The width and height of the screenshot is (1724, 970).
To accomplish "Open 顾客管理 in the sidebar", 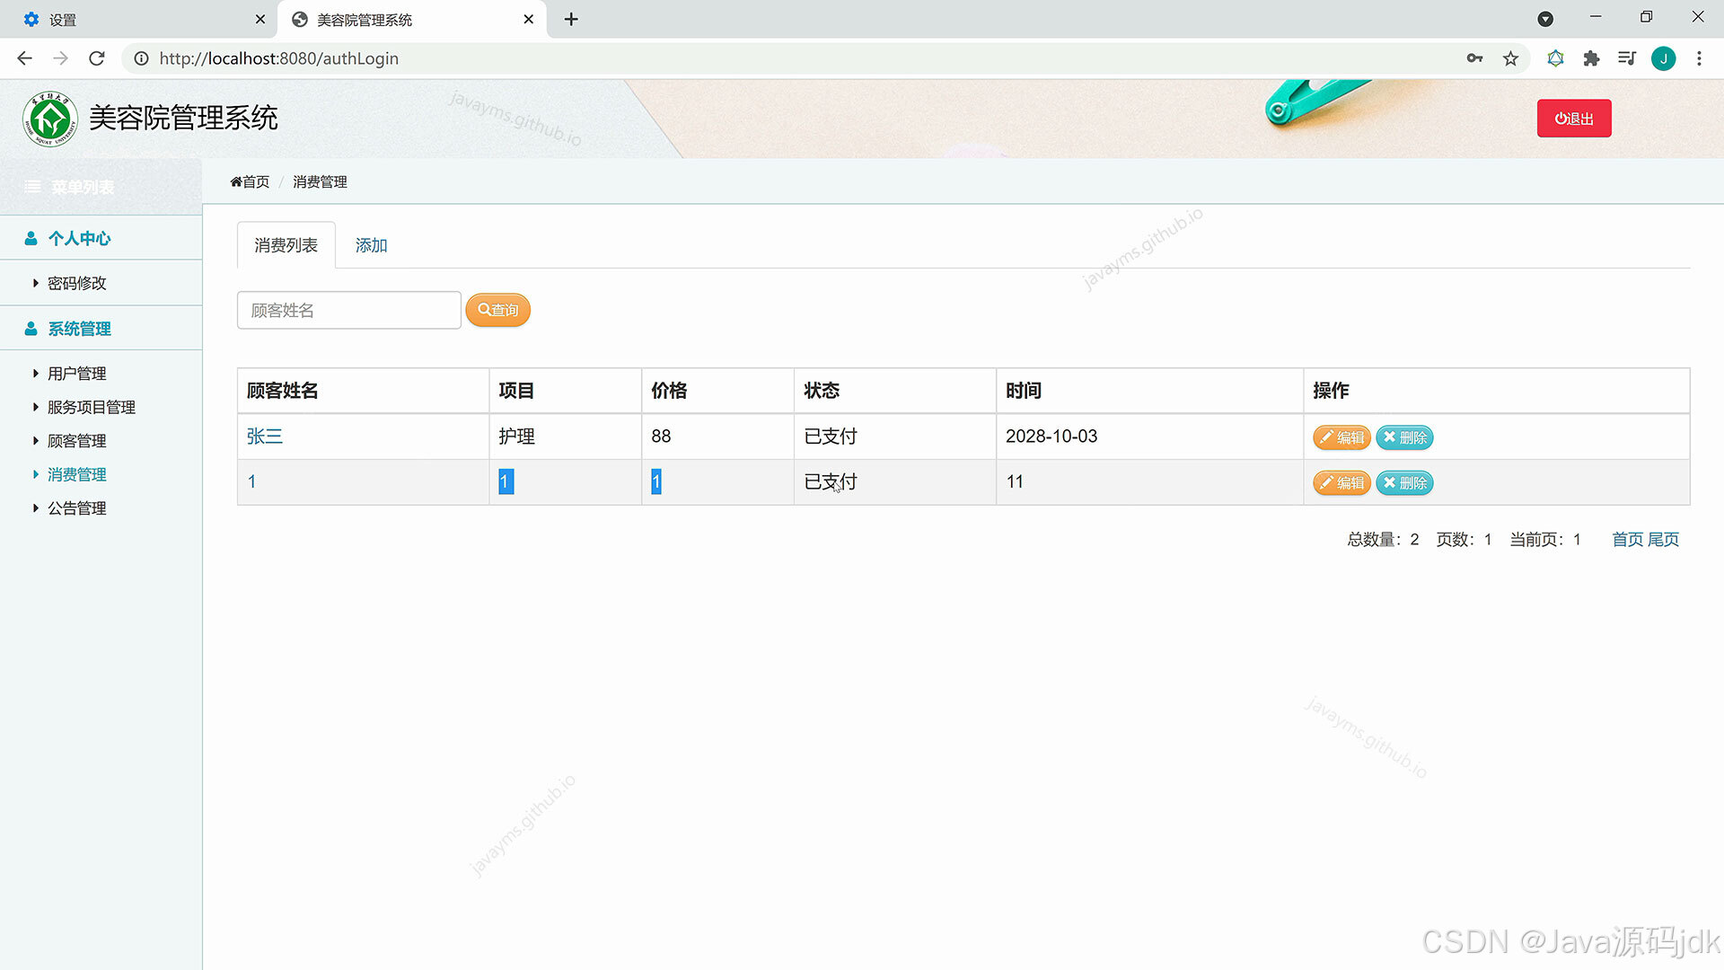I will (x=76, y=441).
